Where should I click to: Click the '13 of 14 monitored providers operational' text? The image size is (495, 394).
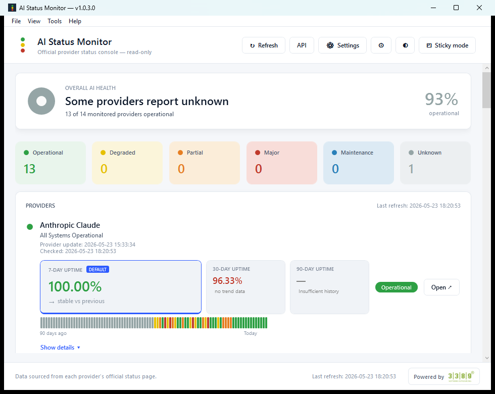(x=119, y=114)
